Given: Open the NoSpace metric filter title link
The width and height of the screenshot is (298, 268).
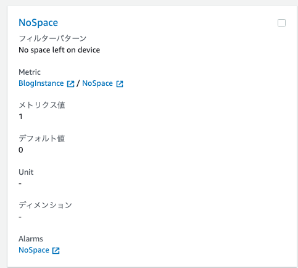Looking at the screenshot, I should [x=38, y=23].
